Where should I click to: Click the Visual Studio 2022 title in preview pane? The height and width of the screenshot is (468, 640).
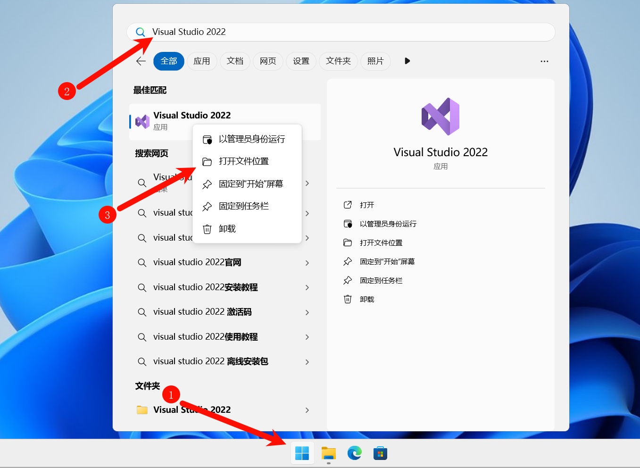coord(441,152)
